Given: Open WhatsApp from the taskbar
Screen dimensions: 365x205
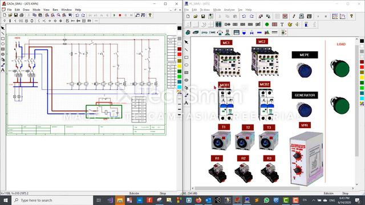Looking at the screenshot, I should (x=266, y=200).
